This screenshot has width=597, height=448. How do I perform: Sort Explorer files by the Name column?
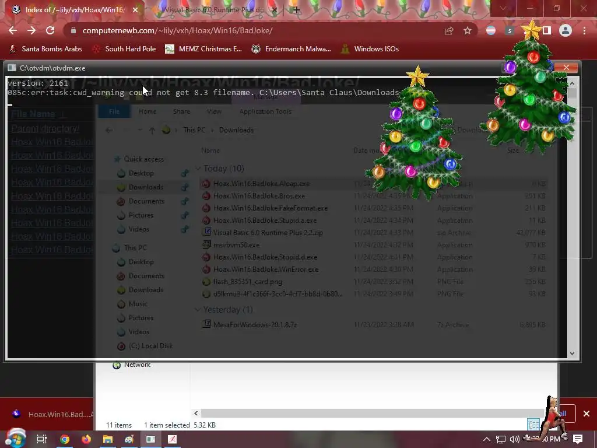tap(210, 150)
